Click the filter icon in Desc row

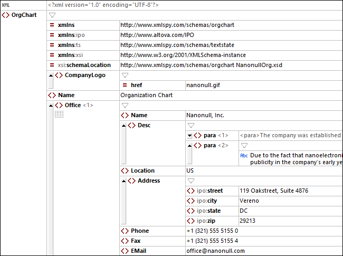[x=191, y=126]
